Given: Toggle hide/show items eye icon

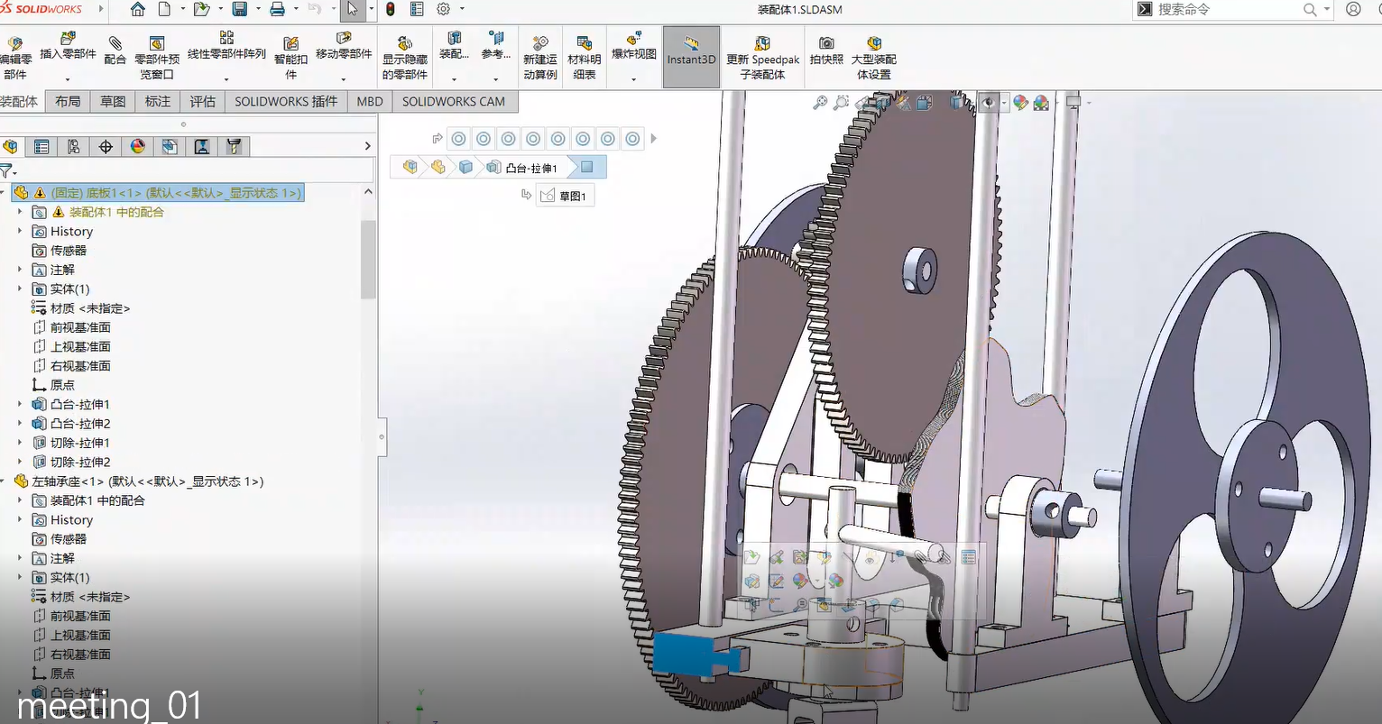Looking at the screenshot, I should pos(989,104).
